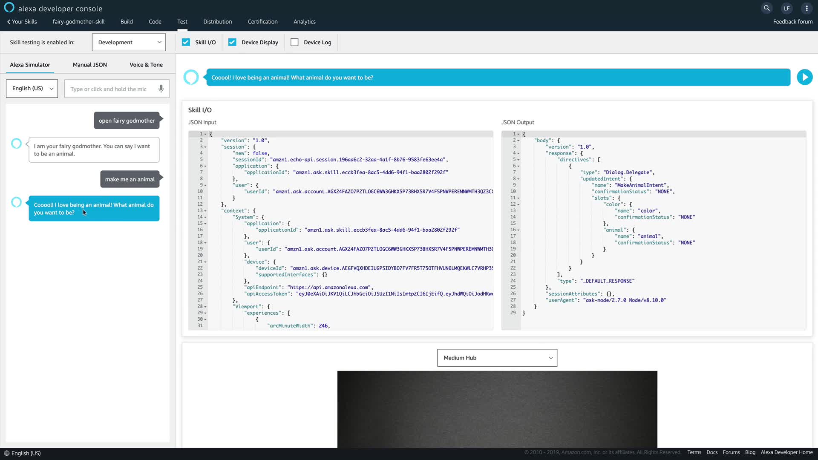This screenshot has width=818, height=460.
Task: Click the Docs footer link
Action: [x=711, y=452]
